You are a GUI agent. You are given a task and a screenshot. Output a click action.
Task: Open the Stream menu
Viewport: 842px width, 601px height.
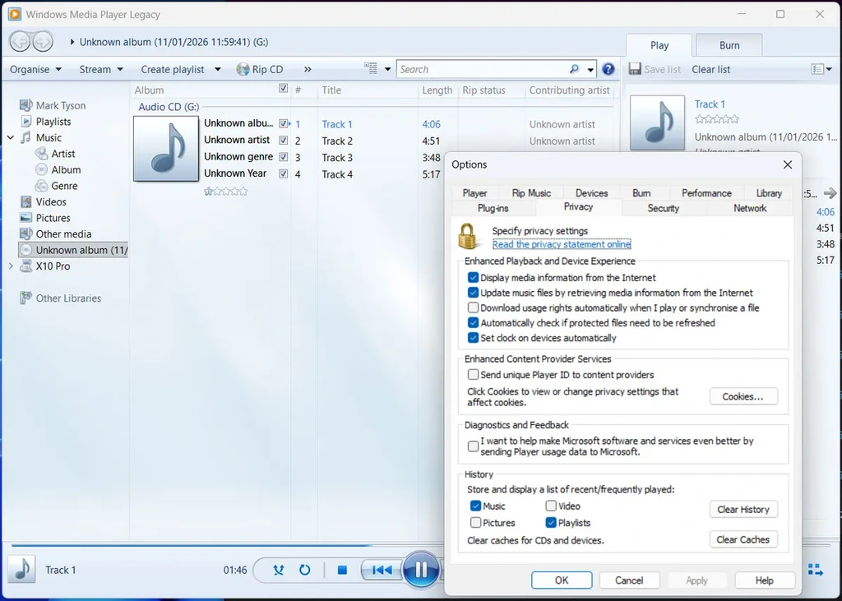(x=98, y=69)
